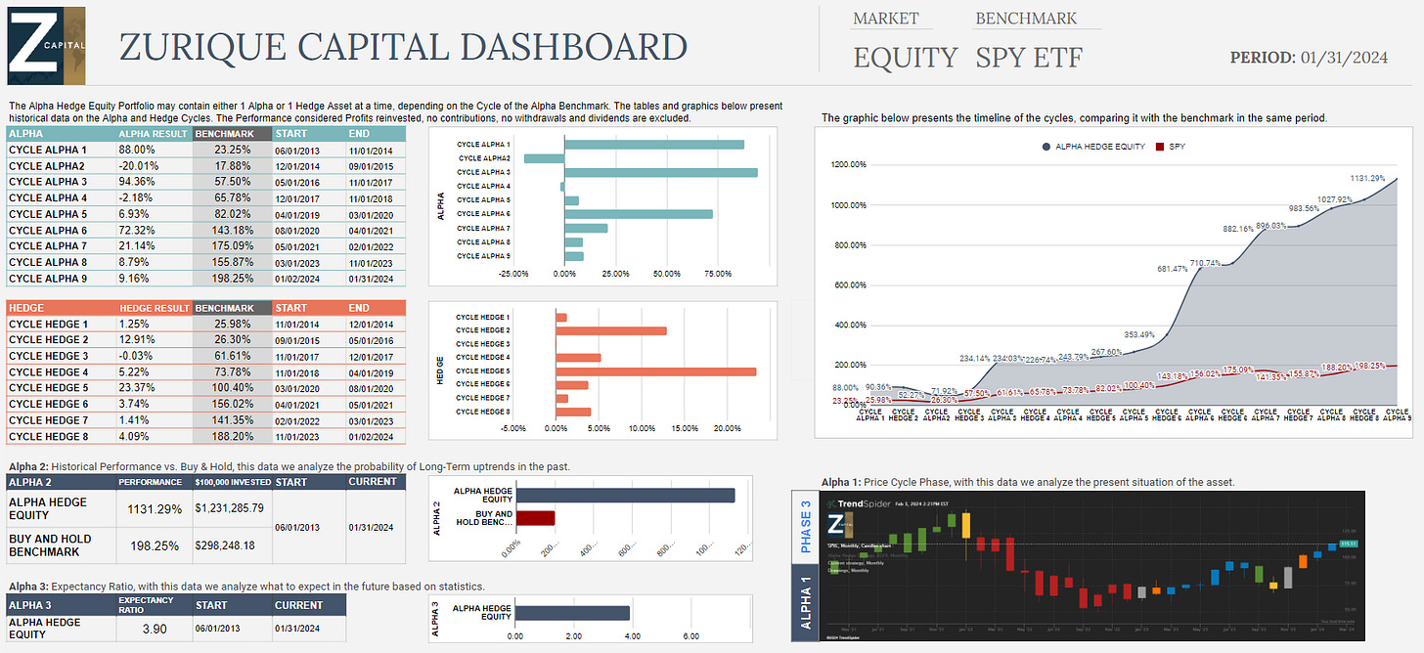The width and height of the screenshot is (1424, 653).
Task: Click the MARKET header label
Action: tap(886, 19)
